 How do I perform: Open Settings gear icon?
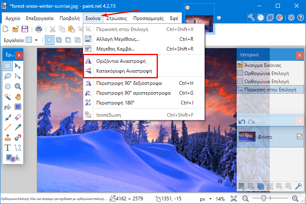[x=291, y=18]
